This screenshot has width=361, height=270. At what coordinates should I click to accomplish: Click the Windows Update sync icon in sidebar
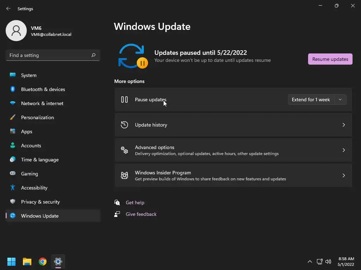pyautogui.click(x=13, y=216)
